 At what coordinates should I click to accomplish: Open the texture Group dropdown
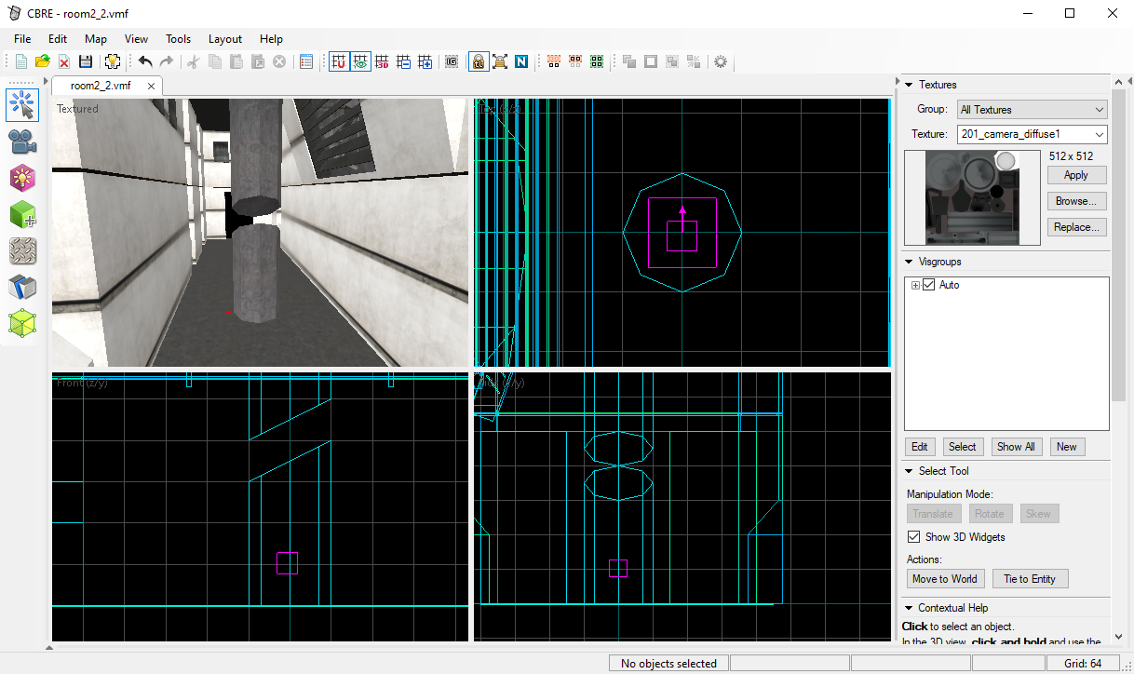(1032, 110)
